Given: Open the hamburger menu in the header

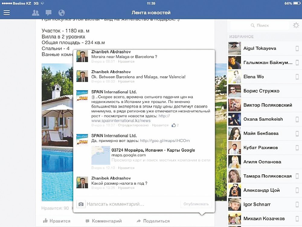Looking at the screenshot, I should point(7,13).
